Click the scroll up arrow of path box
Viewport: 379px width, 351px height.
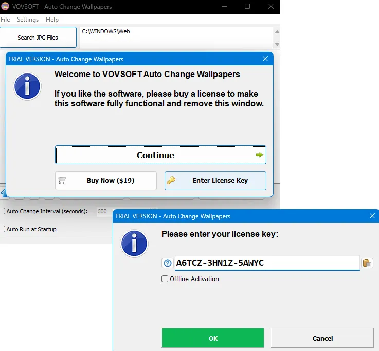click(x=277, y=32)
